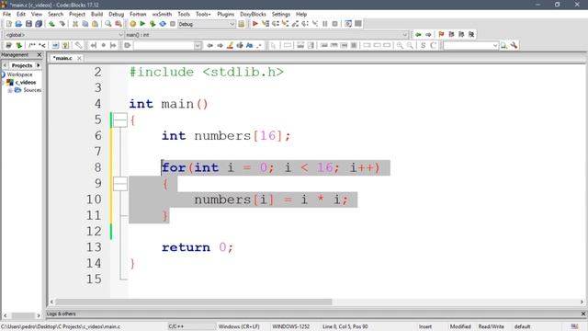Open the Plugins menu
This screenshot has width=588, height=331.
coord(225,14)
